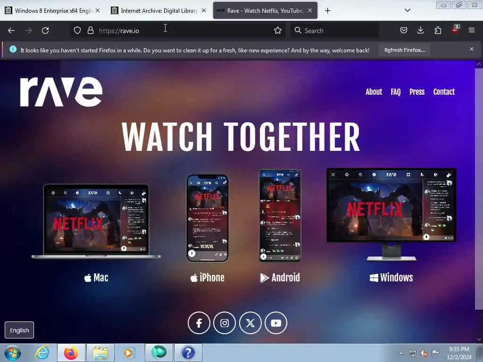Viewport: 483px width, 362px height.
Task: Save page to Pocket
Action: 404,30
